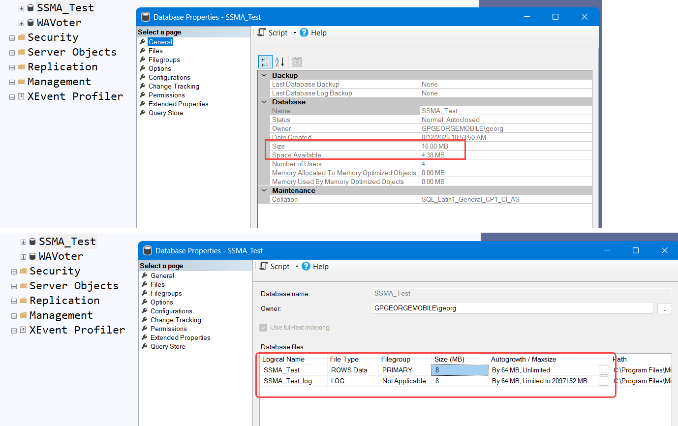Click autogrowth ellipsis button for ROWS Data file
The width and height of the screenshot is (678, 426).
604,370
